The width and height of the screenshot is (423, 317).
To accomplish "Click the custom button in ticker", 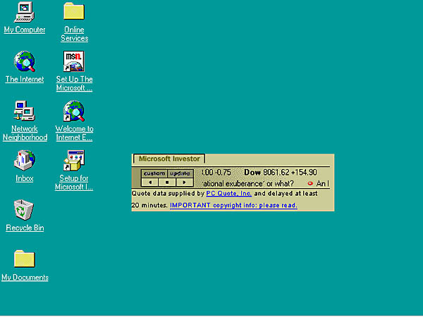I will coord(154,173).
